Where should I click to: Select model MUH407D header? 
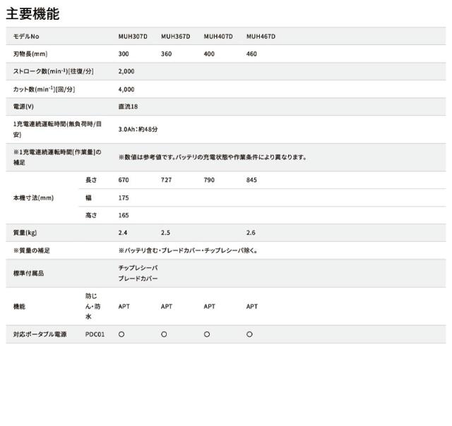click(218, 37)
